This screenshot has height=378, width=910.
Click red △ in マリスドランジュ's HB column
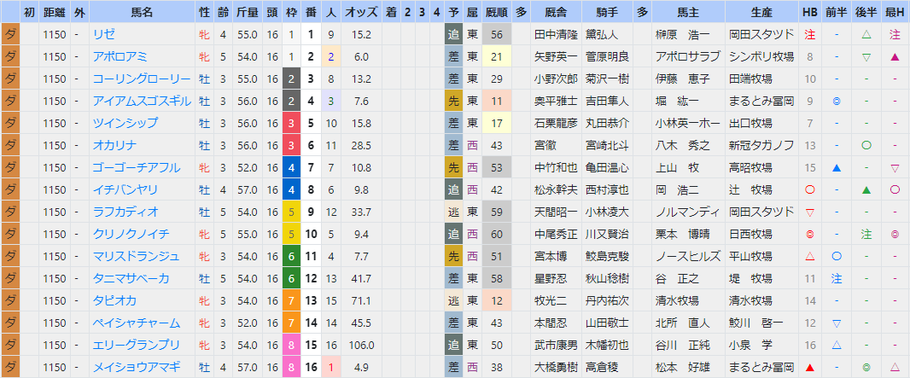pos(809,256)
